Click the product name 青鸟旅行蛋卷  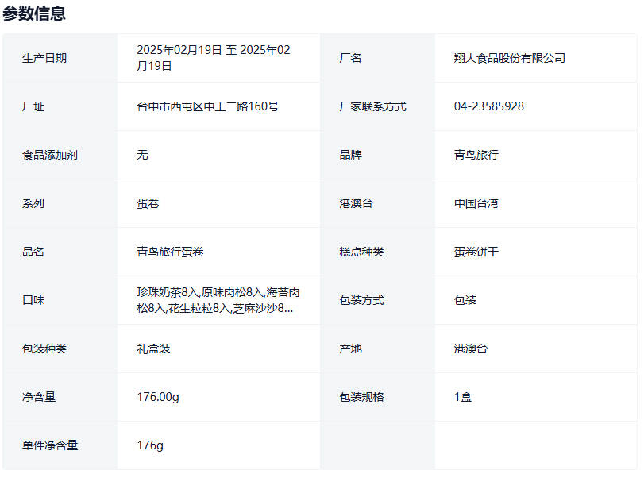[170, 252]
